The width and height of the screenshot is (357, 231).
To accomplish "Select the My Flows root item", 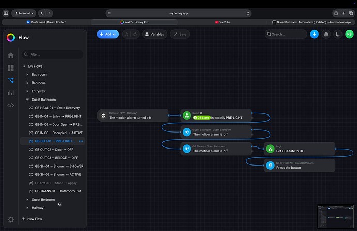I will coord(35,67).
